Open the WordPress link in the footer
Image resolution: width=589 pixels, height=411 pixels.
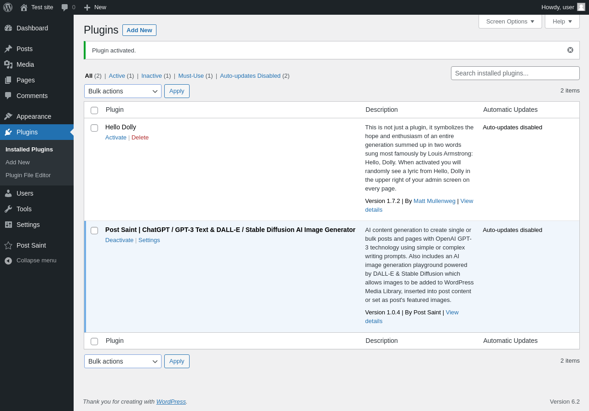(x=171, y=401)
